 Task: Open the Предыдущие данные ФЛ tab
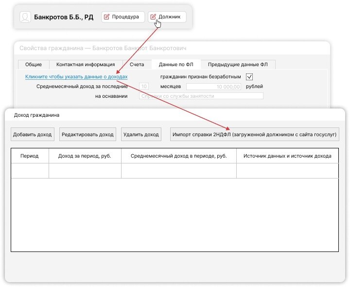click(238, 65)
